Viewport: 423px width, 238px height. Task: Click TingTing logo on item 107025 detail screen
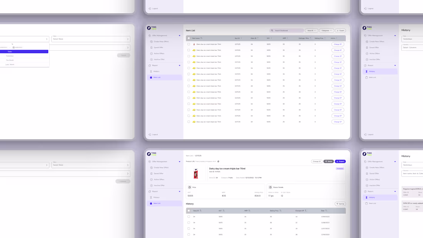point(152,154)
